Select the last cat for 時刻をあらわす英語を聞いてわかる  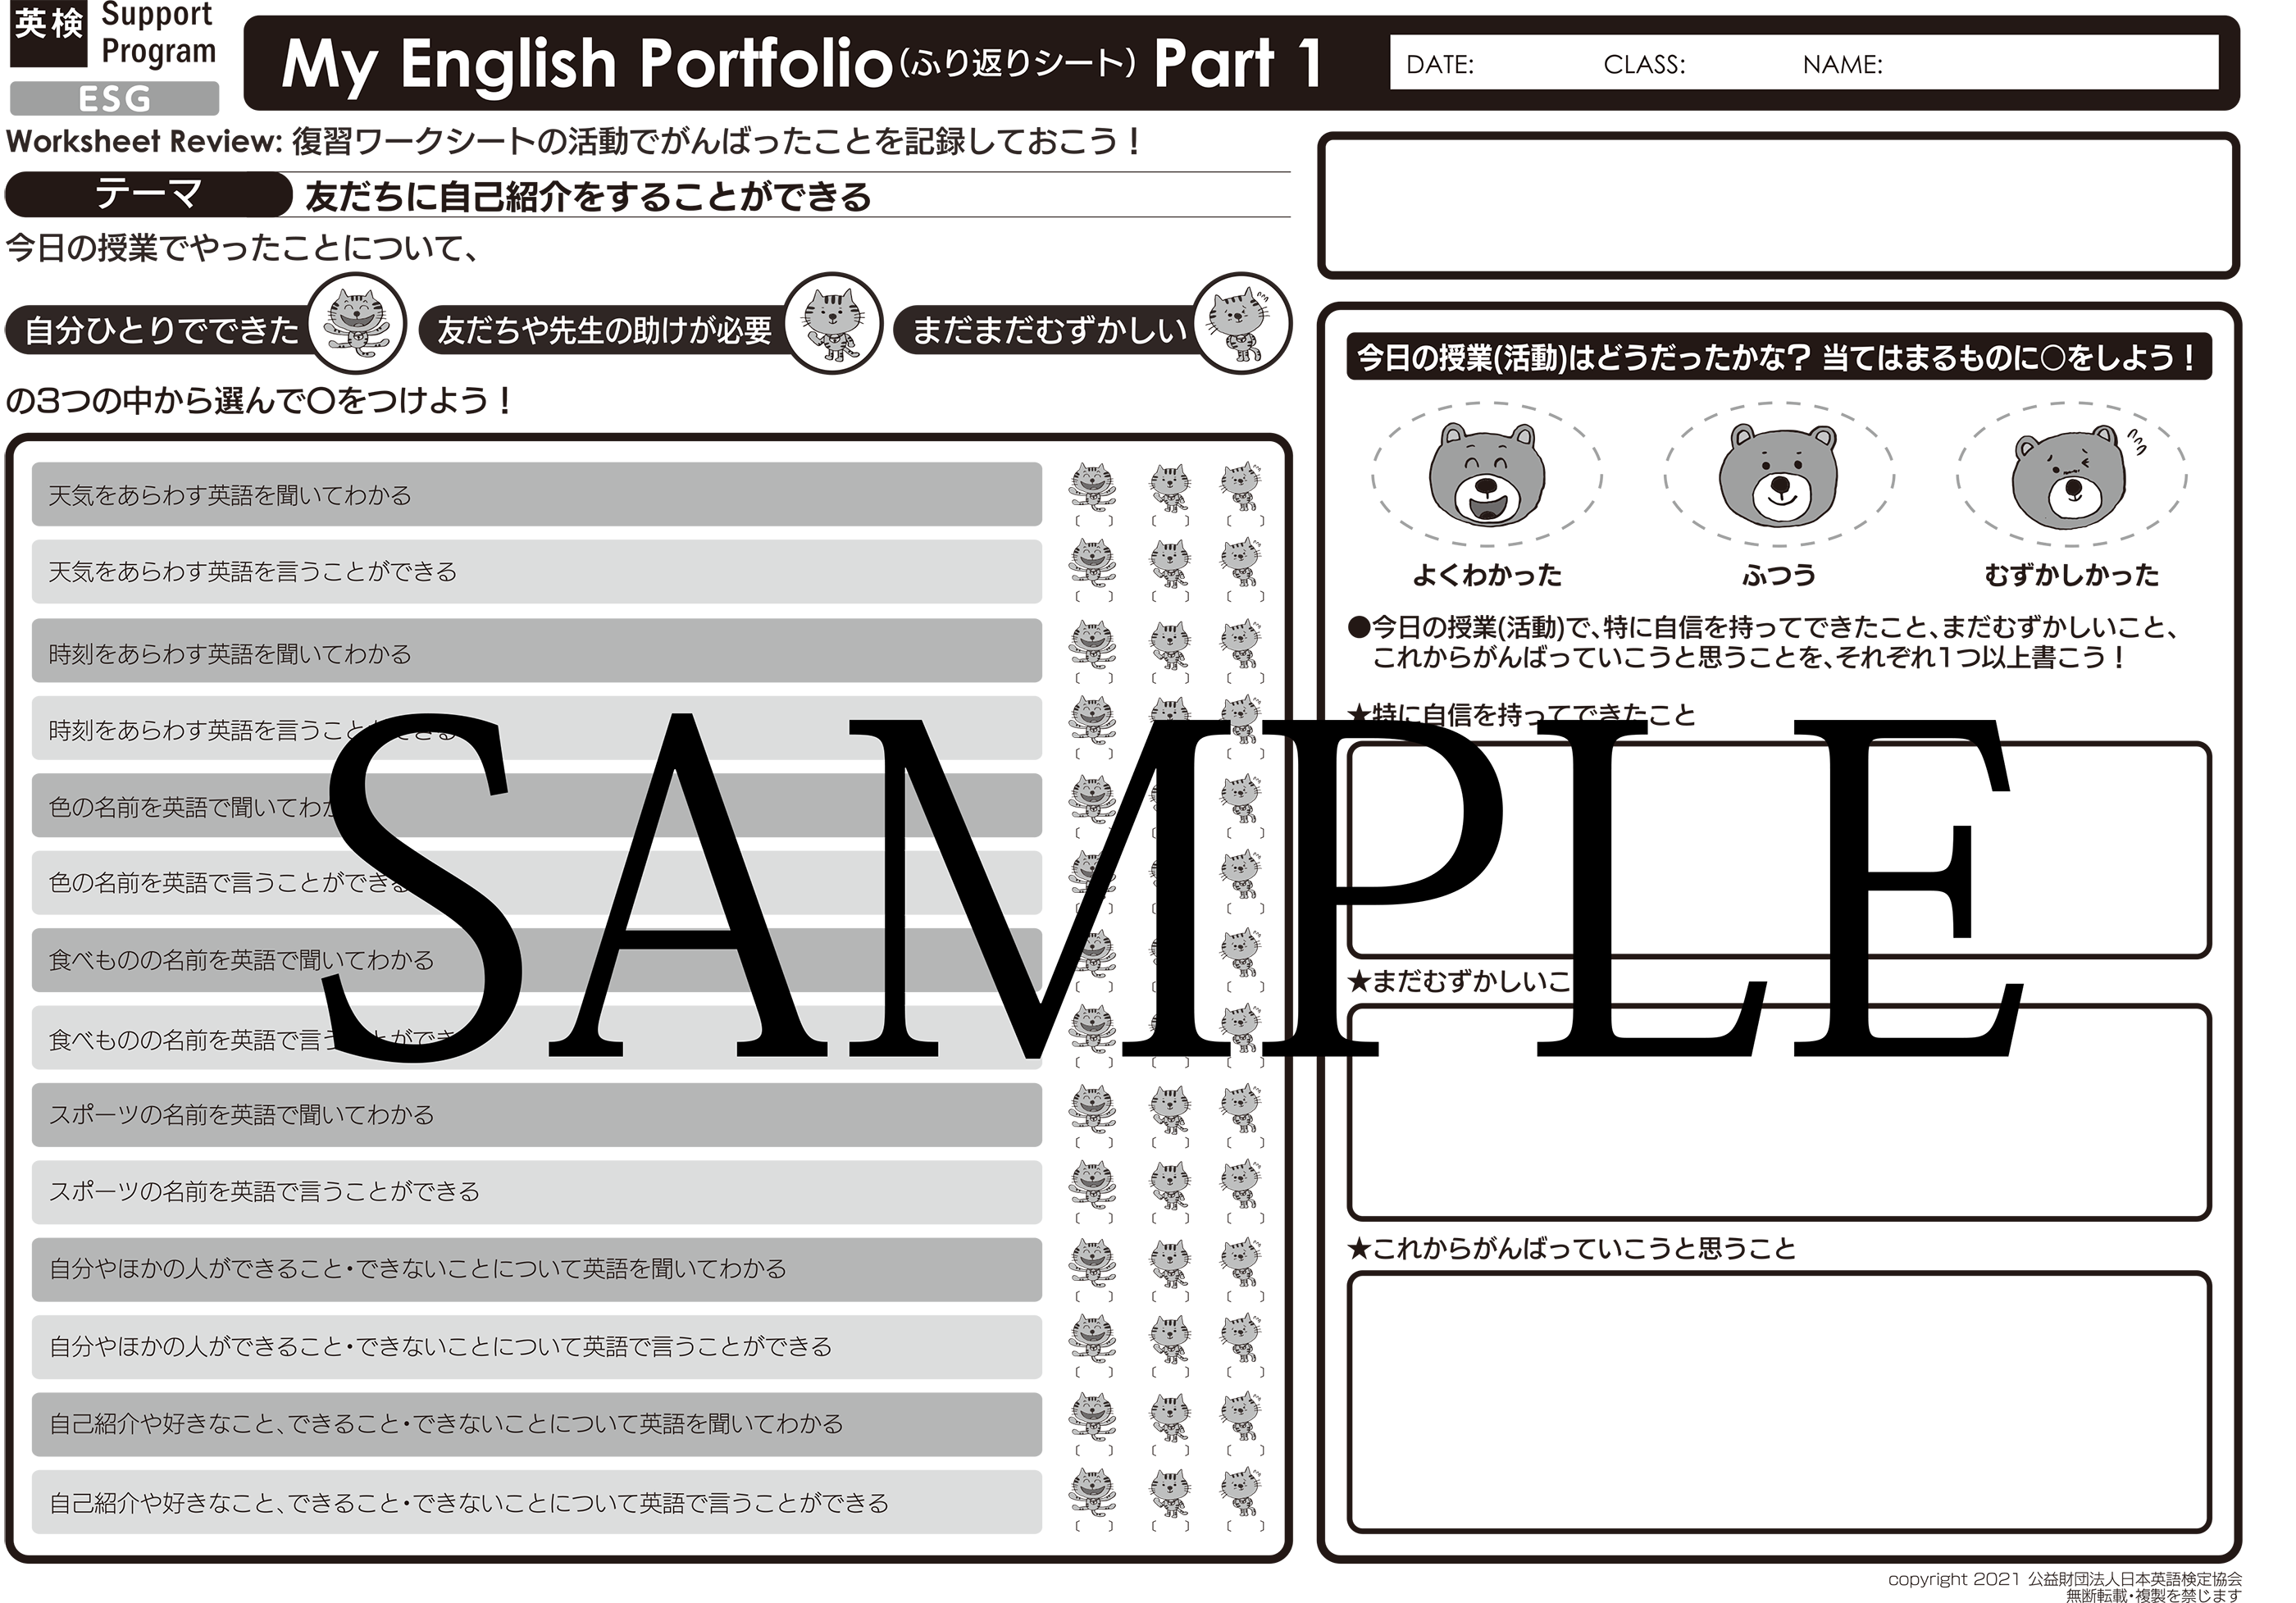(1240, 645)
